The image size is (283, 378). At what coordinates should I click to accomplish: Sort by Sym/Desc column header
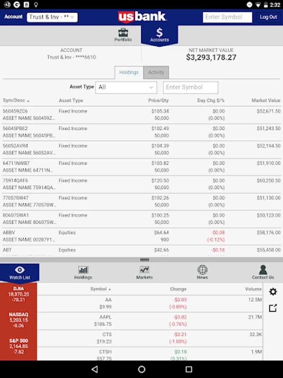click(16, 100)
